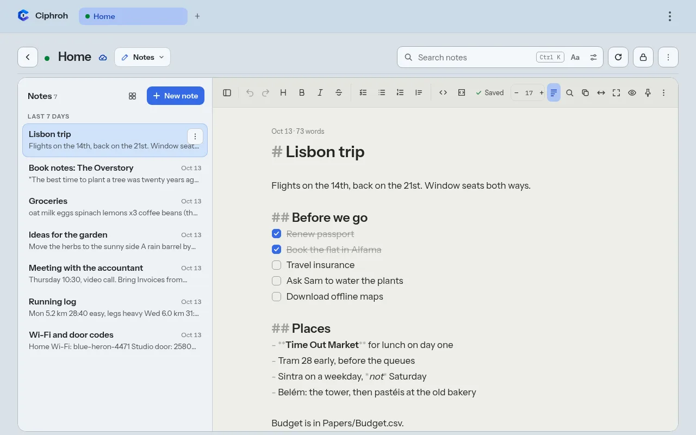Insert inline code
Image resolution: width=696 pixels, height=435 pixels.
tap(443, 93)
